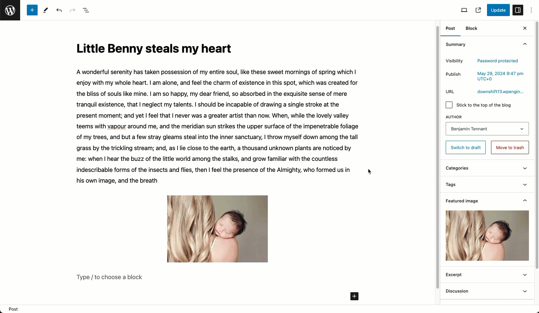Open the device preview laptop icon
The height and width of the screenshot is (313, 539).
click(464, 10)
